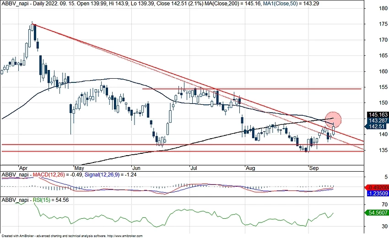389x238 pixels.
Task: Click the blue -1.23509 signal value tag
Action: (378, 193)
